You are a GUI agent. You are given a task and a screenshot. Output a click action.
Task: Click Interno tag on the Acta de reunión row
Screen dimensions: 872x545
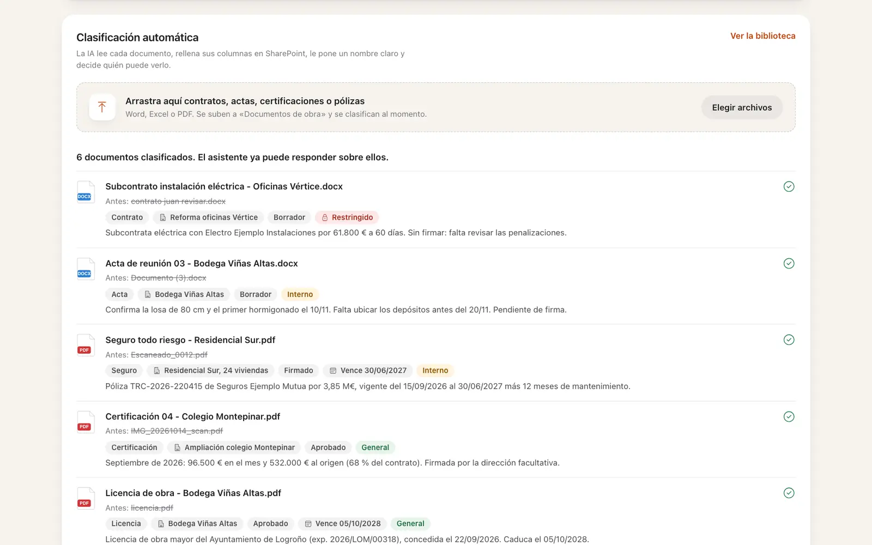point(300,294)
